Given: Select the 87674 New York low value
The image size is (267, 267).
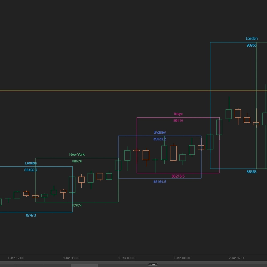Looking at the screenshot, I should pos(77,206).
